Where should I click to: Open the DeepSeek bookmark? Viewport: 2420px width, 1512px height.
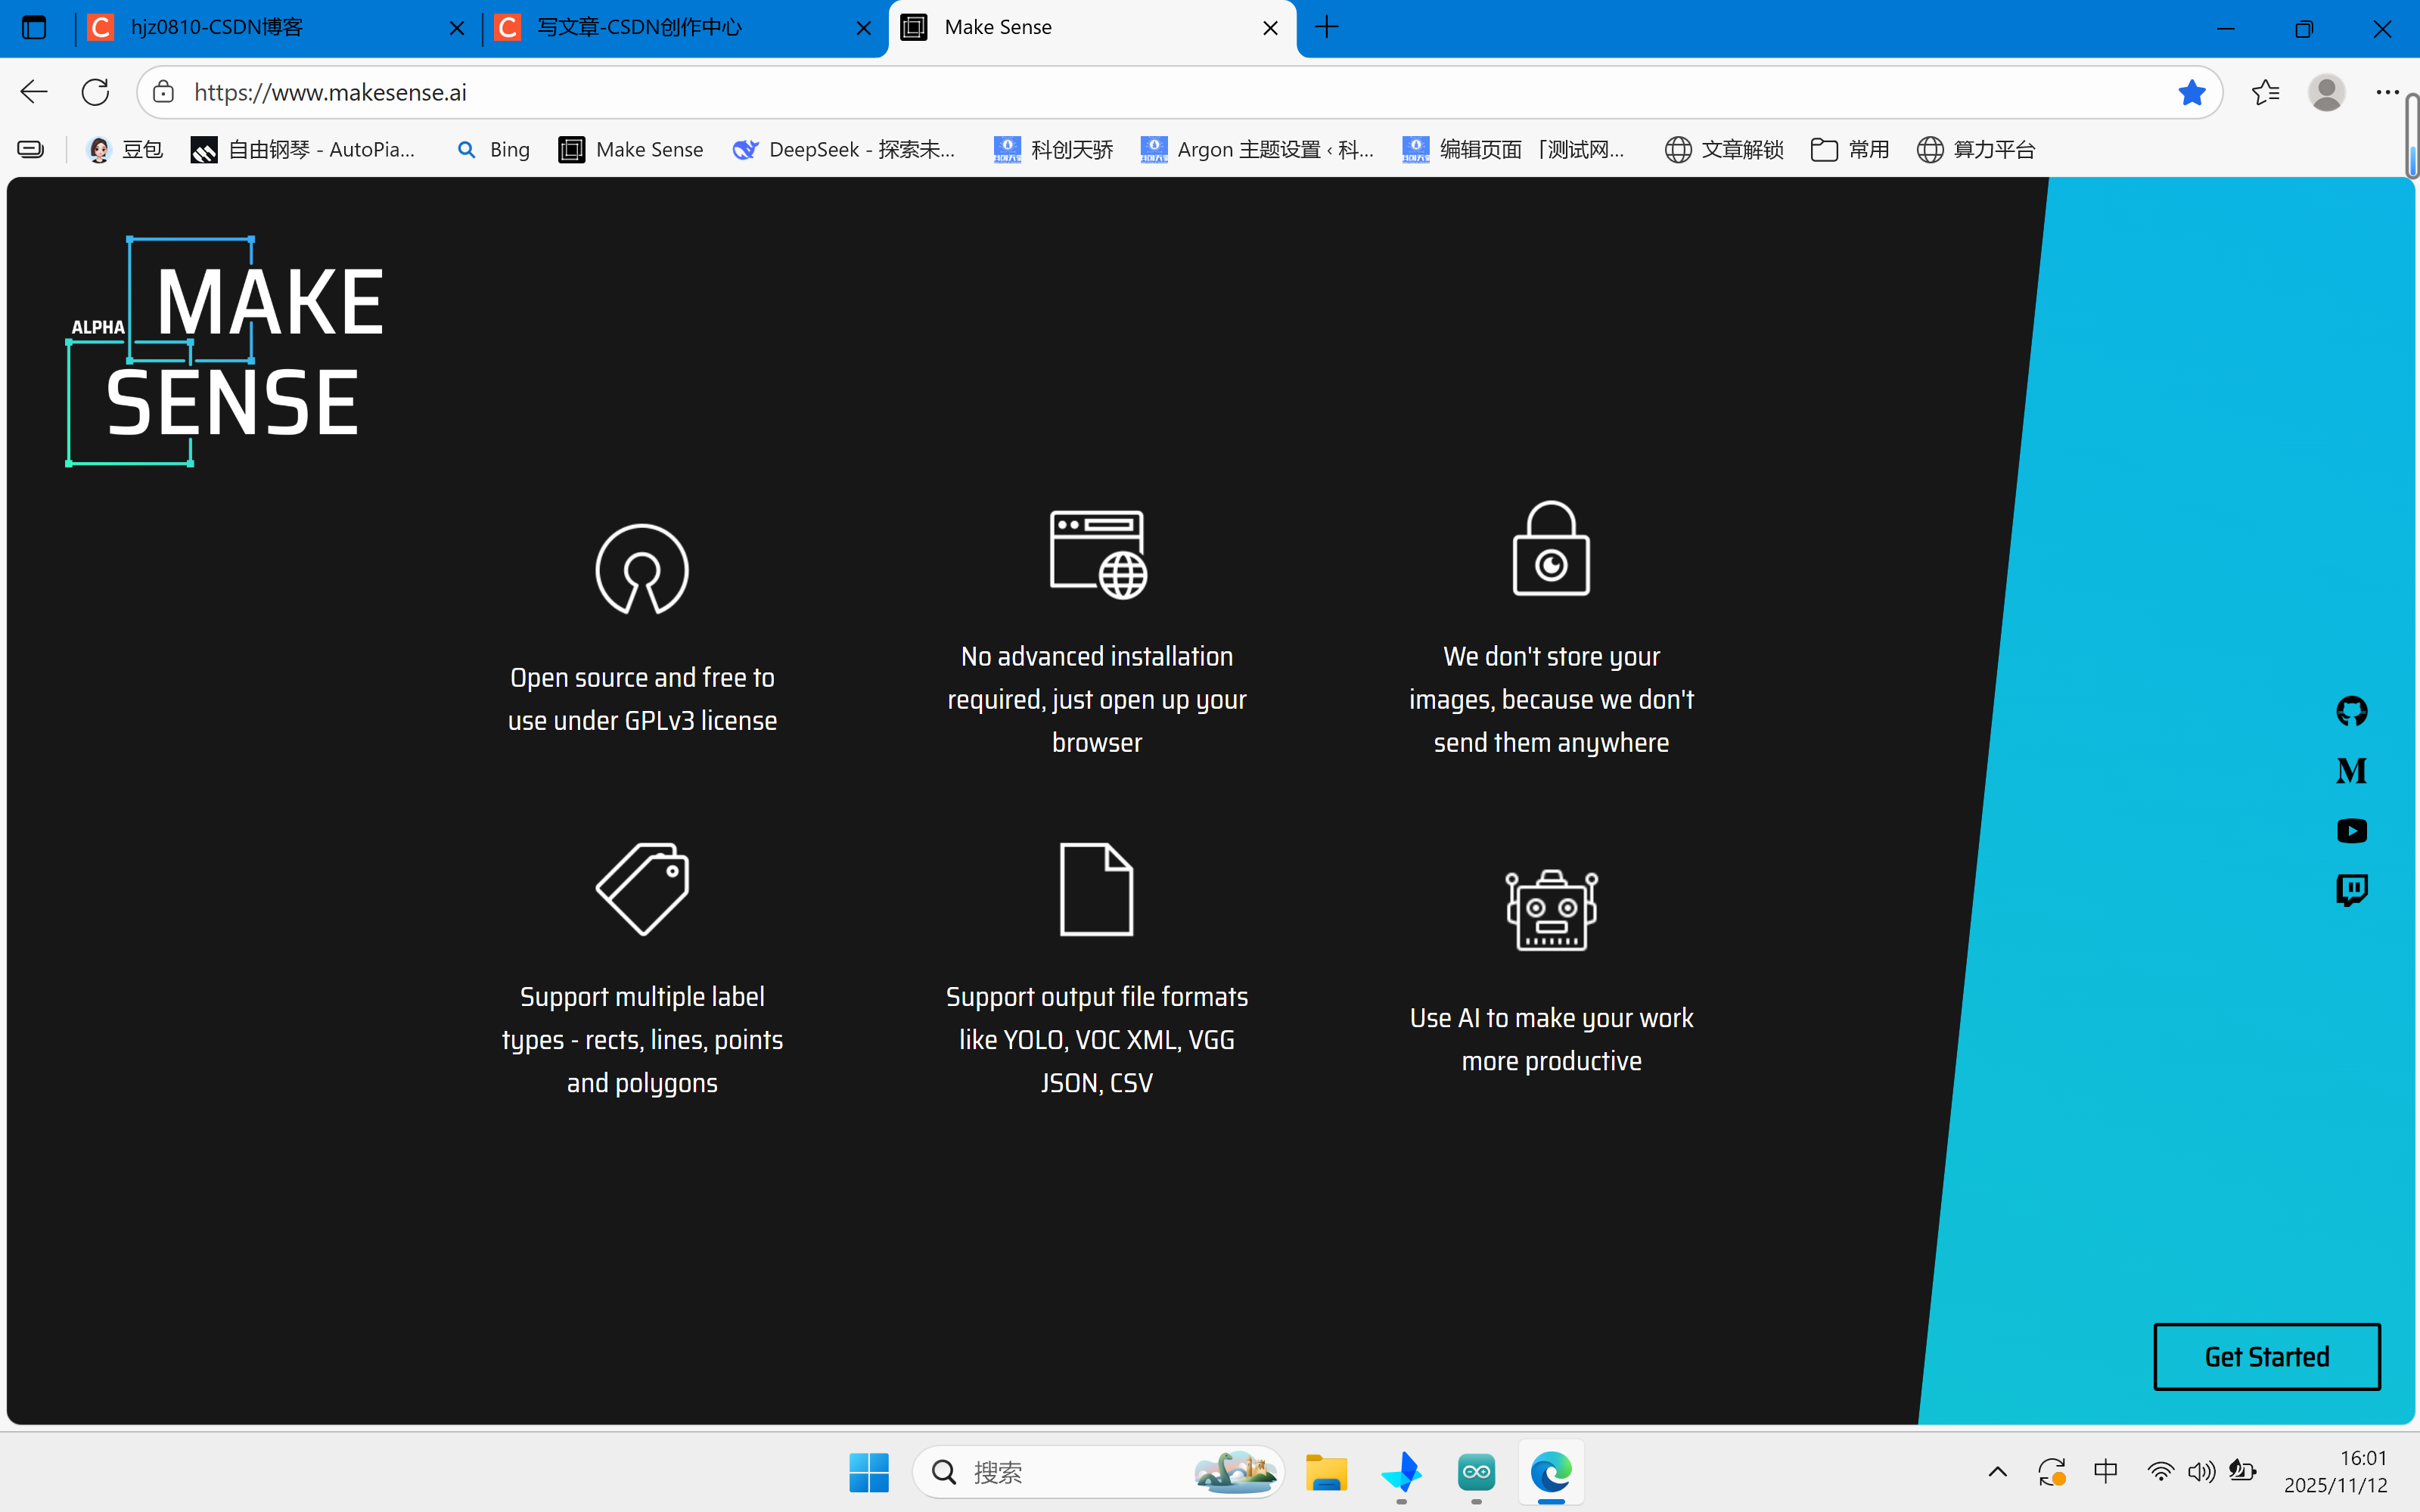pyautogui.click(x=844, y=149)
